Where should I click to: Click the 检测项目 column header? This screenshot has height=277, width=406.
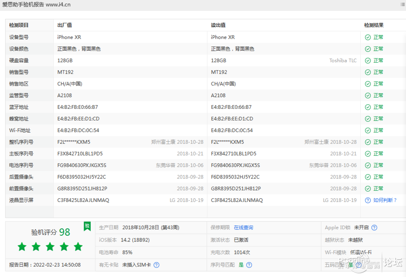(x=19, y=25)
